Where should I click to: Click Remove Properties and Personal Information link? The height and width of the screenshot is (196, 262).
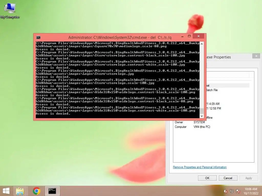200,167
